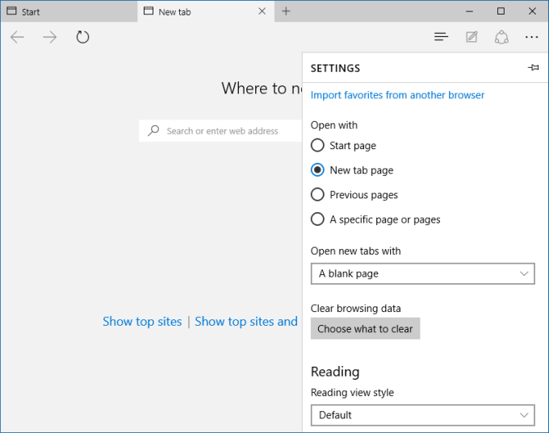The image size is (549, 433).
Task: Close the New tab tab
Action: (262, 11)
